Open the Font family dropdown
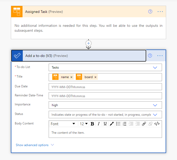The height and width of the screenshot is (160, 177). [64, 124]
